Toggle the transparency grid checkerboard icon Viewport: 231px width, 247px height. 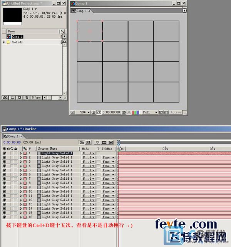pyautogui.click(x=166, y=112)
